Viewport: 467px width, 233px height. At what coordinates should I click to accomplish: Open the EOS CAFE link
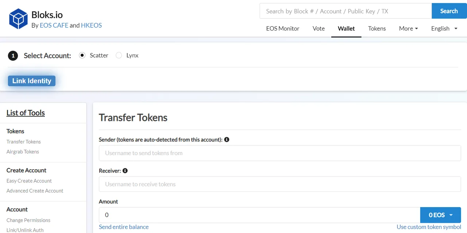54,25
